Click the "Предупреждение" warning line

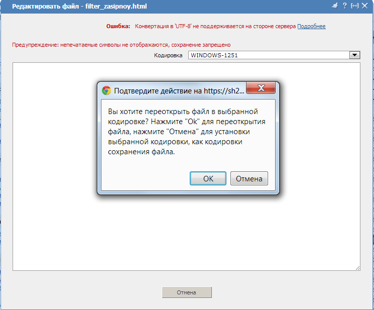121,45
